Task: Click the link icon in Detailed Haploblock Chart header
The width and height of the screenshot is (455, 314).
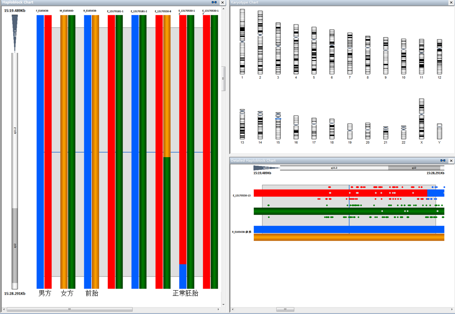Action: coord(442,160)
